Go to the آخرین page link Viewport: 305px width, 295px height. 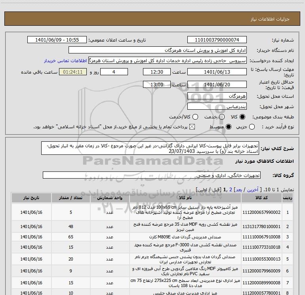click(x=253, y=190)
